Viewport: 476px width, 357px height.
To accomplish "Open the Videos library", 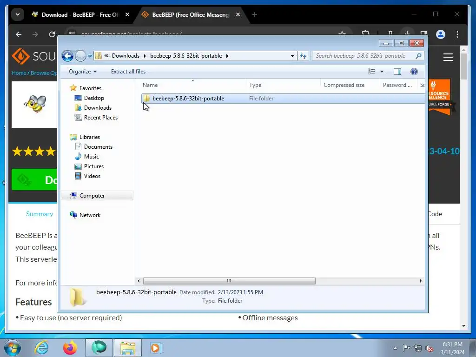I will (x=92, y=176).
